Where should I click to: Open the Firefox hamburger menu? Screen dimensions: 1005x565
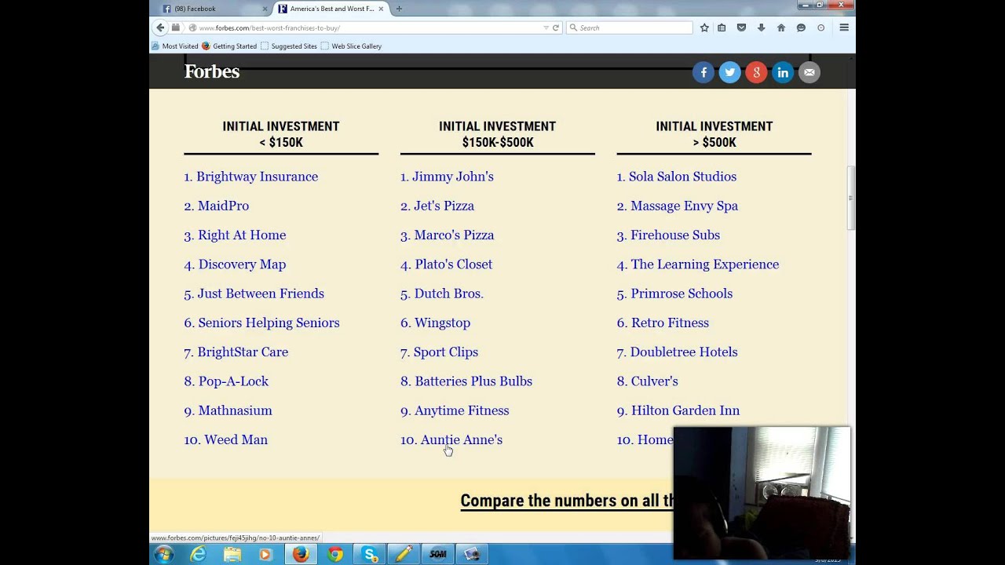coord(844,27)
